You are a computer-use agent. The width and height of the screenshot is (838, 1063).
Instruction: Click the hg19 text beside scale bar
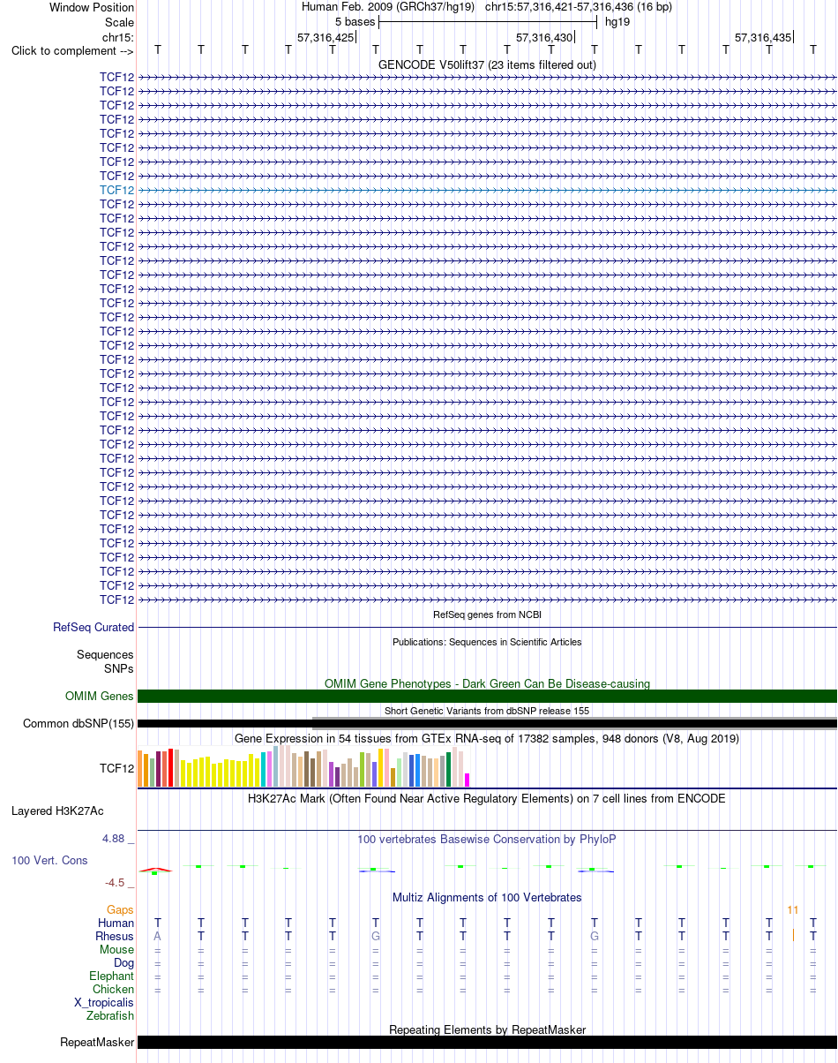(617, 21)
